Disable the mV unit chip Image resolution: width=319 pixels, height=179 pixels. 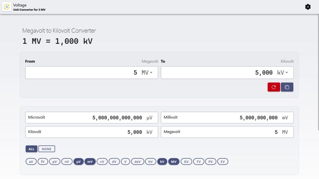tap(90, 162)
